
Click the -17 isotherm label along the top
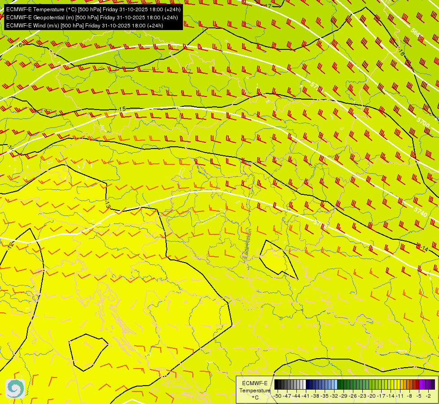[267, 6]
